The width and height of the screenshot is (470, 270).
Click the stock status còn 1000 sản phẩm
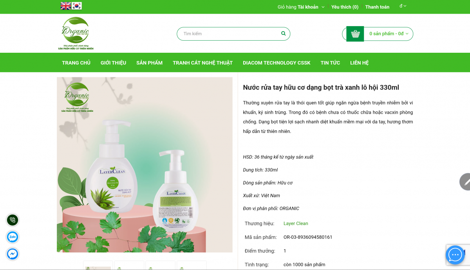tap(304, 265)
